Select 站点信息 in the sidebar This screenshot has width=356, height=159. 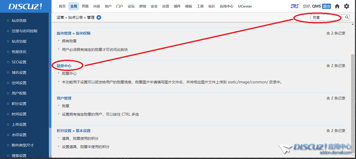tap(19, 21)
